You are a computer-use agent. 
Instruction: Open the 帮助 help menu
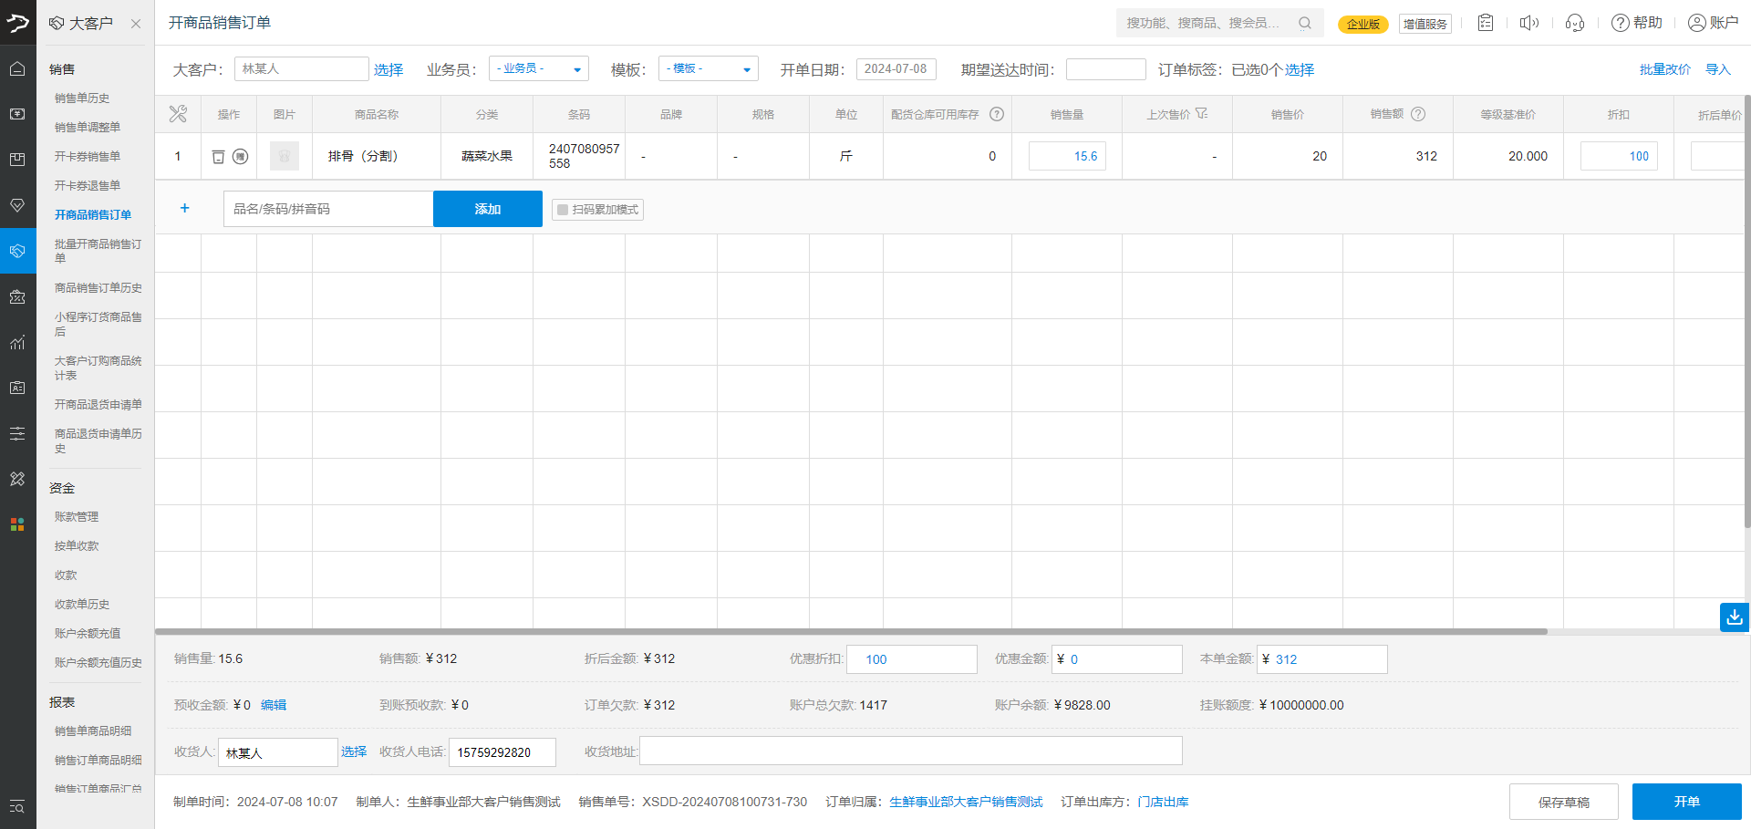[1637, 23]
